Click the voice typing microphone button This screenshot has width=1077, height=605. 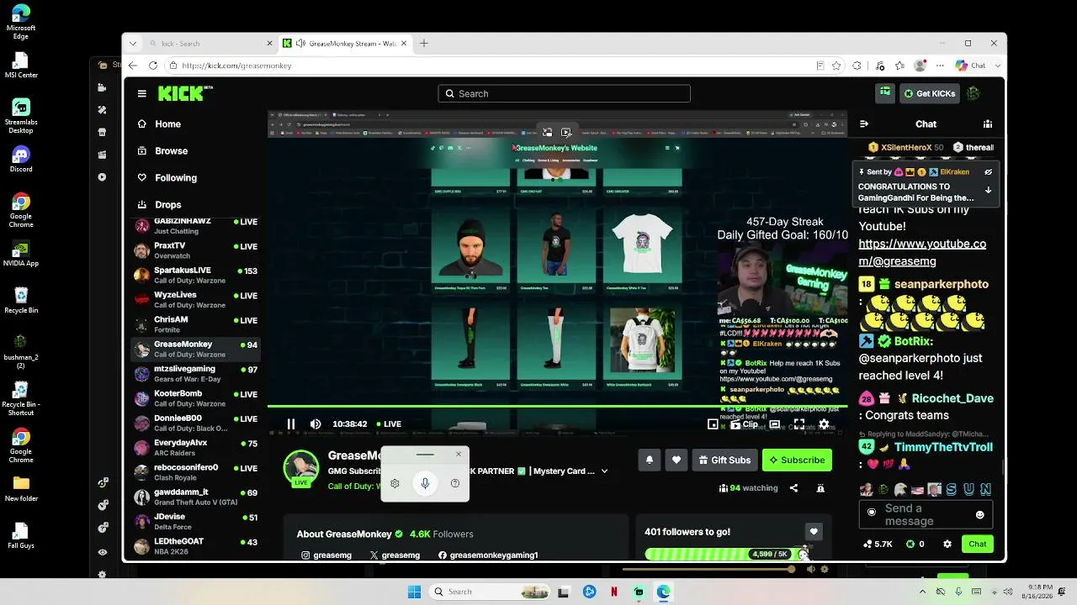425,483
